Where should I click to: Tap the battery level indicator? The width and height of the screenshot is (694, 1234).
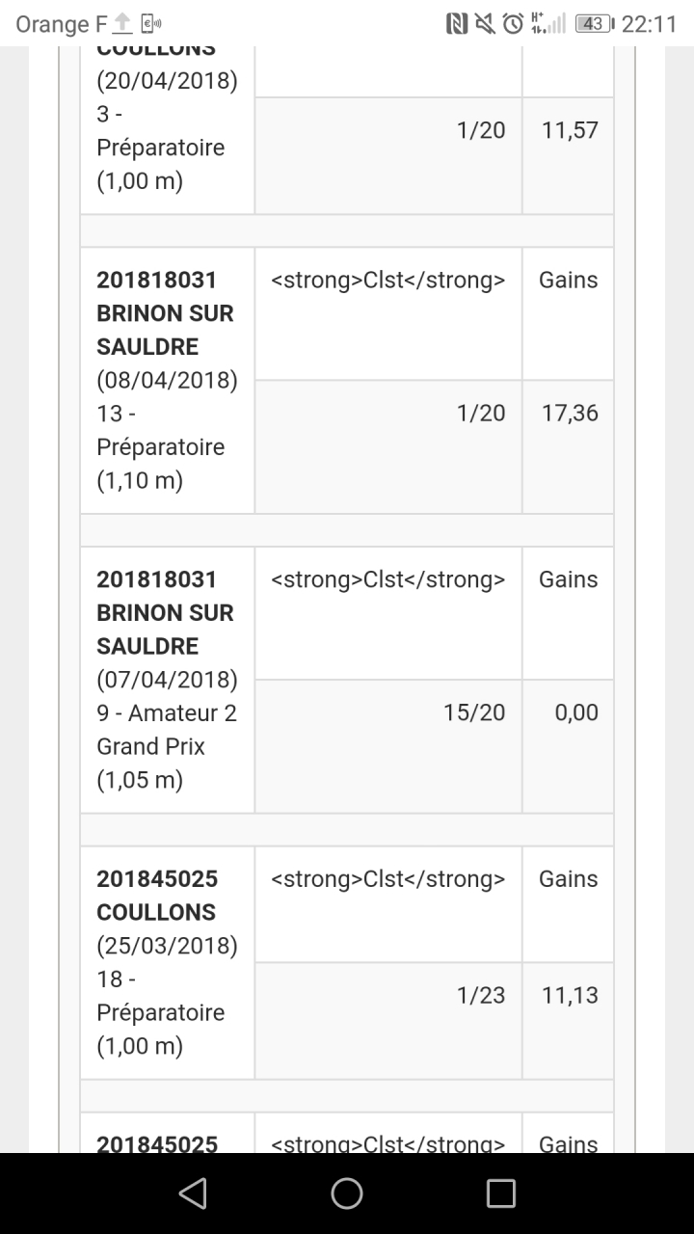pos(594,24)
